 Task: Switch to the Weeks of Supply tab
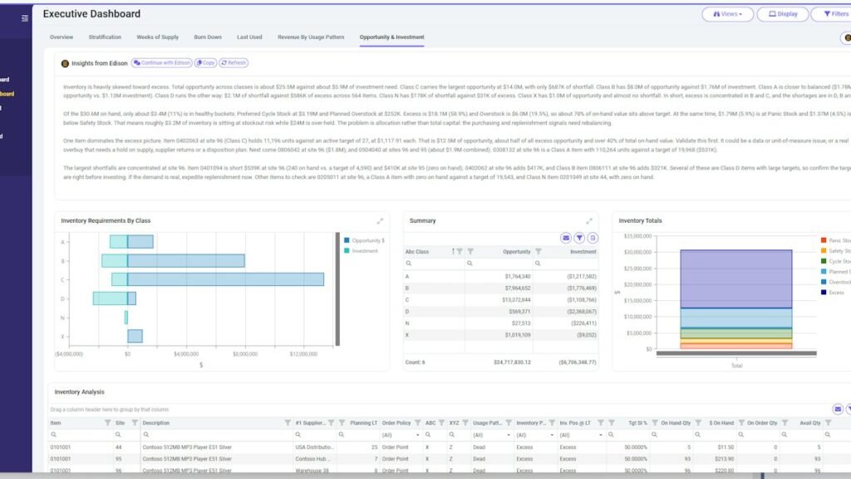(x=157, y=37)
